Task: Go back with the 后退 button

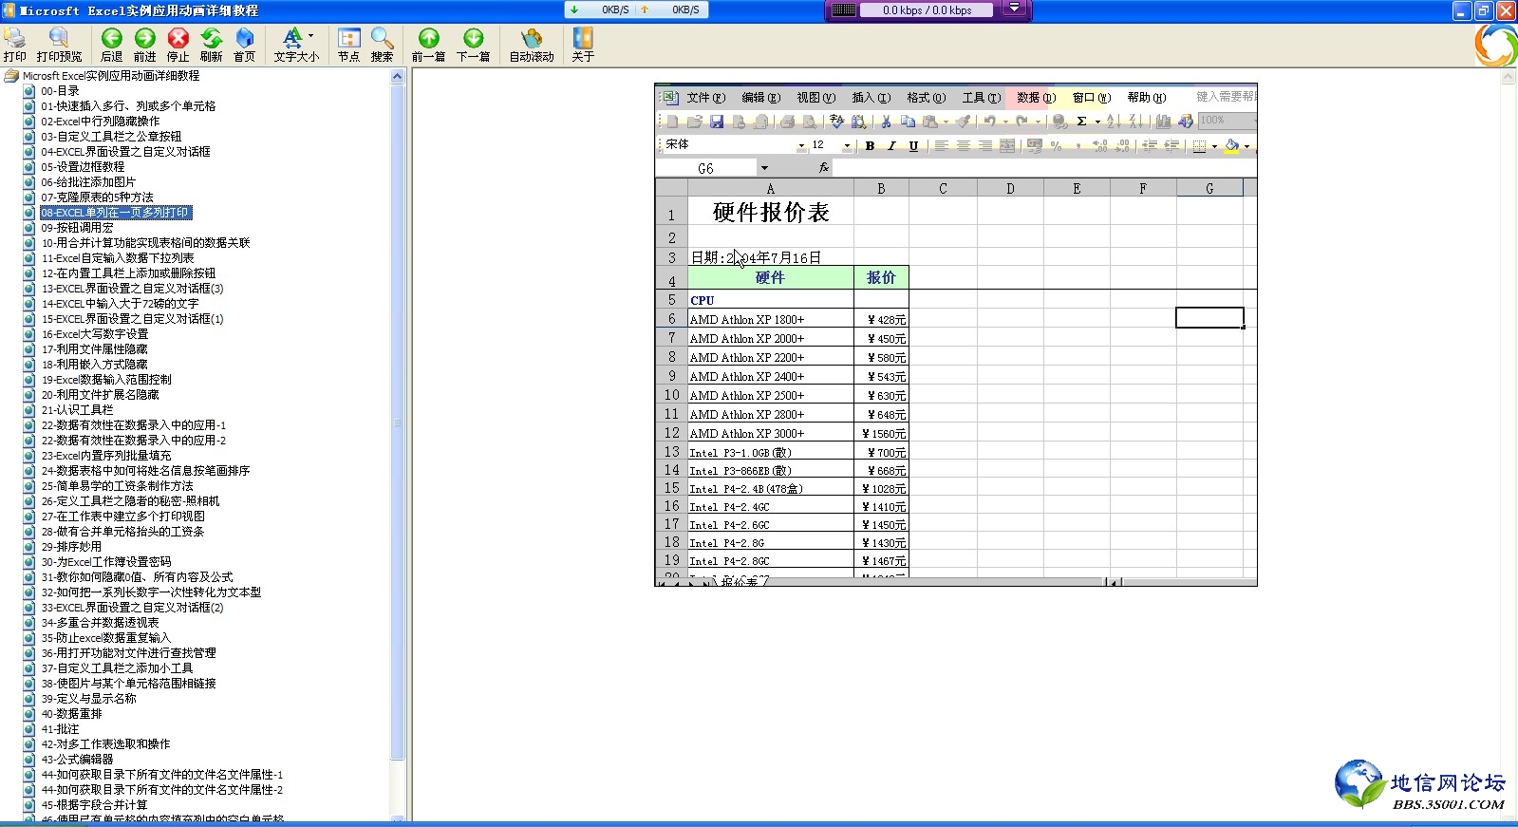Action: click(x=112, y=45)
